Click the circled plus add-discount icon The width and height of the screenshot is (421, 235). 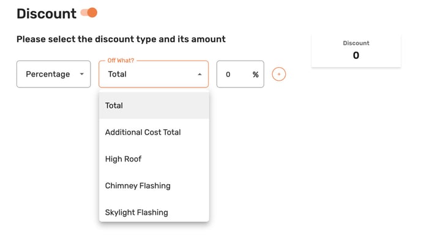278,74
